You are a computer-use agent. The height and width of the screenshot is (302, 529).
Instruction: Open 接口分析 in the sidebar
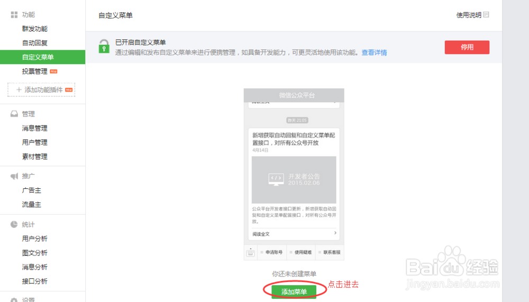(x=35, y=281)
